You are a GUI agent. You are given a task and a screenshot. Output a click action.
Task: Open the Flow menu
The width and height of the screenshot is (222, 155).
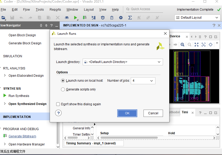27,9
